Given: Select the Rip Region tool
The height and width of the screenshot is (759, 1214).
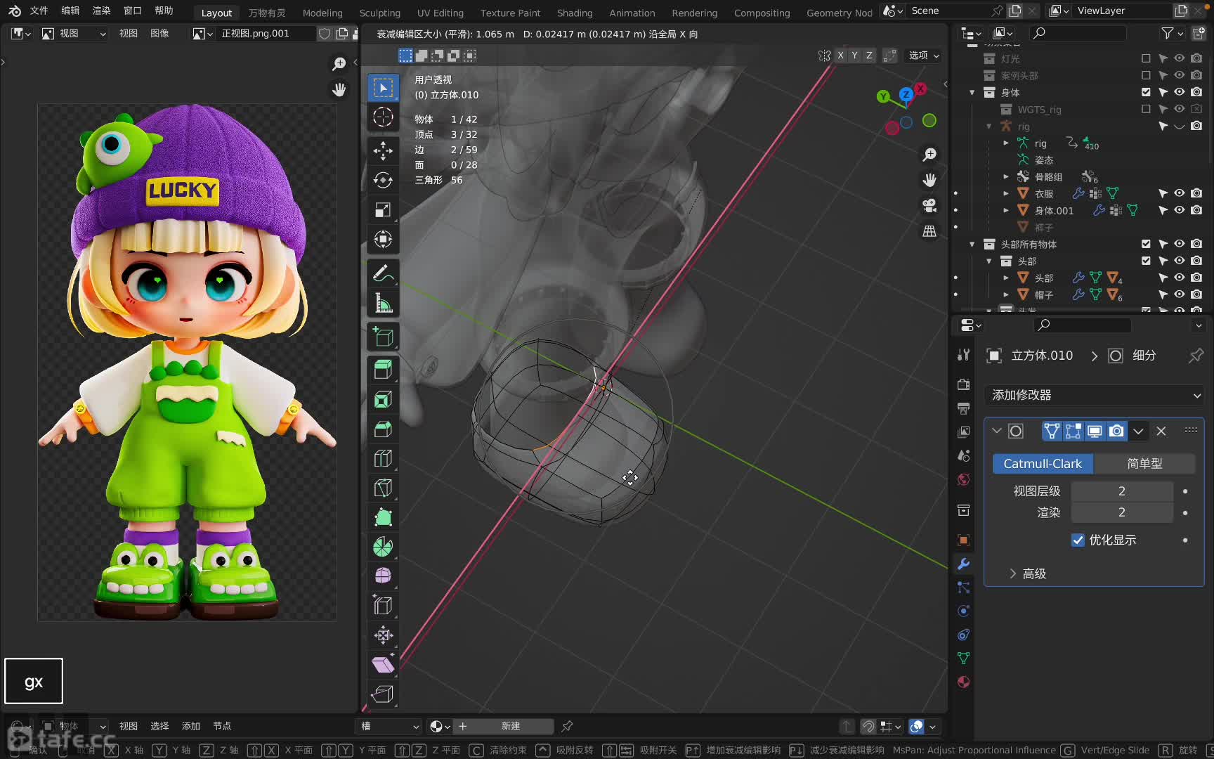Looking at the screenshot, I should tap(383, 694).
